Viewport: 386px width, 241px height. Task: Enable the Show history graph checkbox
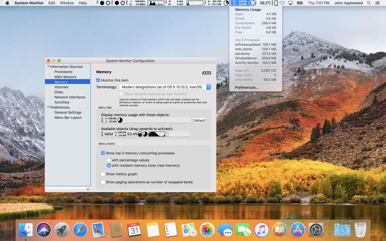click(x=103, y=174)
